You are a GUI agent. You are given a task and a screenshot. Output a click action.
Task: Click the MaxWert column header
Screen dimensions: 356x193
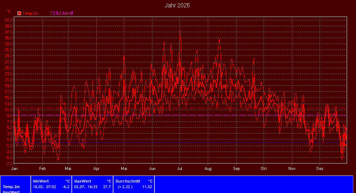coord(83,181)
